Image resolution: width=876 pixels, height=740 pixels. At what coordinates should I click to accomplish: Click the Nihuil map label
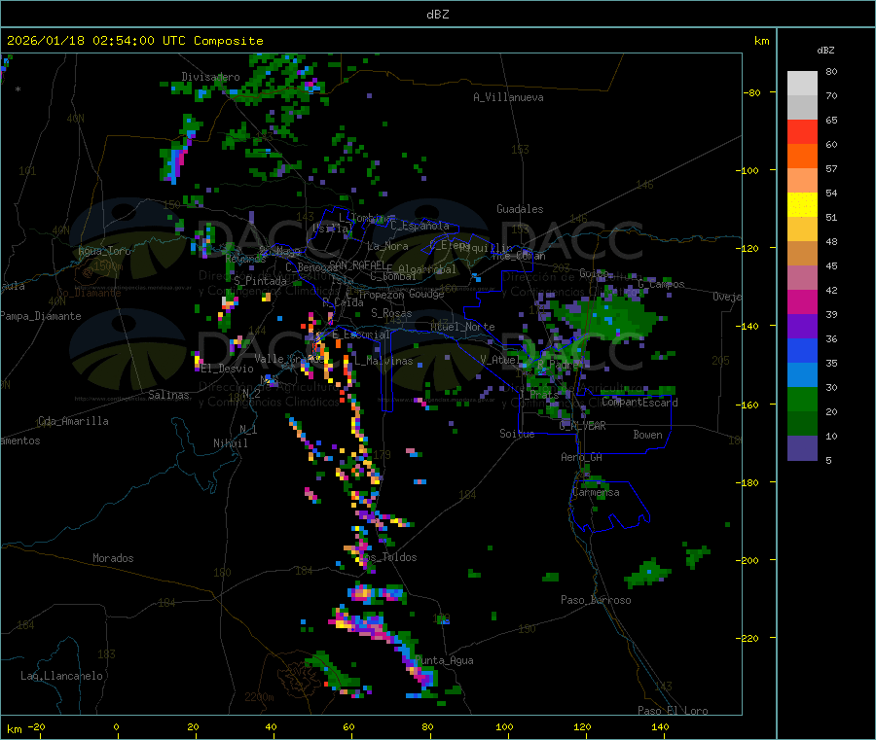pyautogui.click(x=230, y=443)
